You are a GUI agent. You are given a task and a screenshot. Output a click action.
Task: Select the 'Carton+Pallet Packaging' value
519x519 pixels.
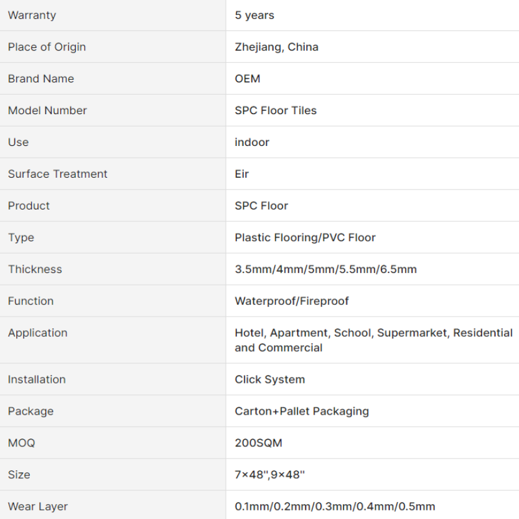[x=302, y=411]
